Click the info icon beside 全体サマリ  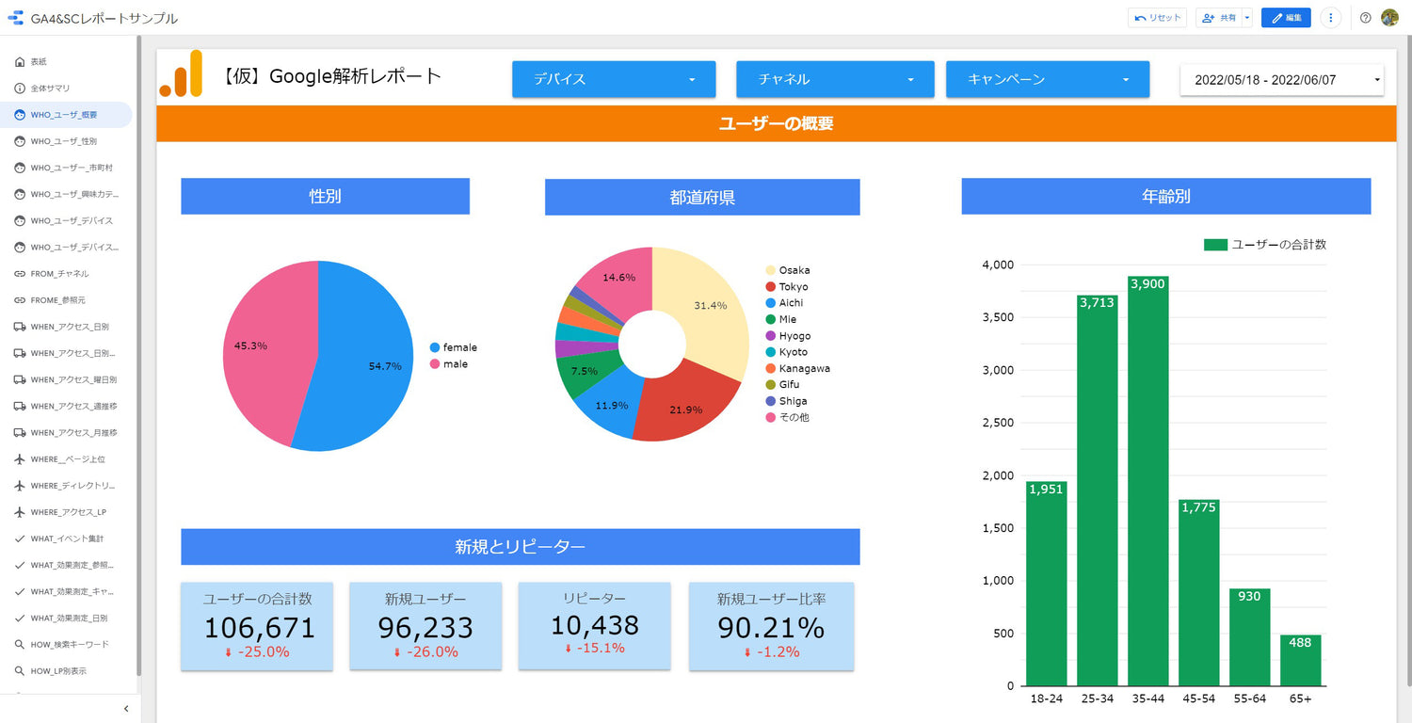tap(20, 88)
